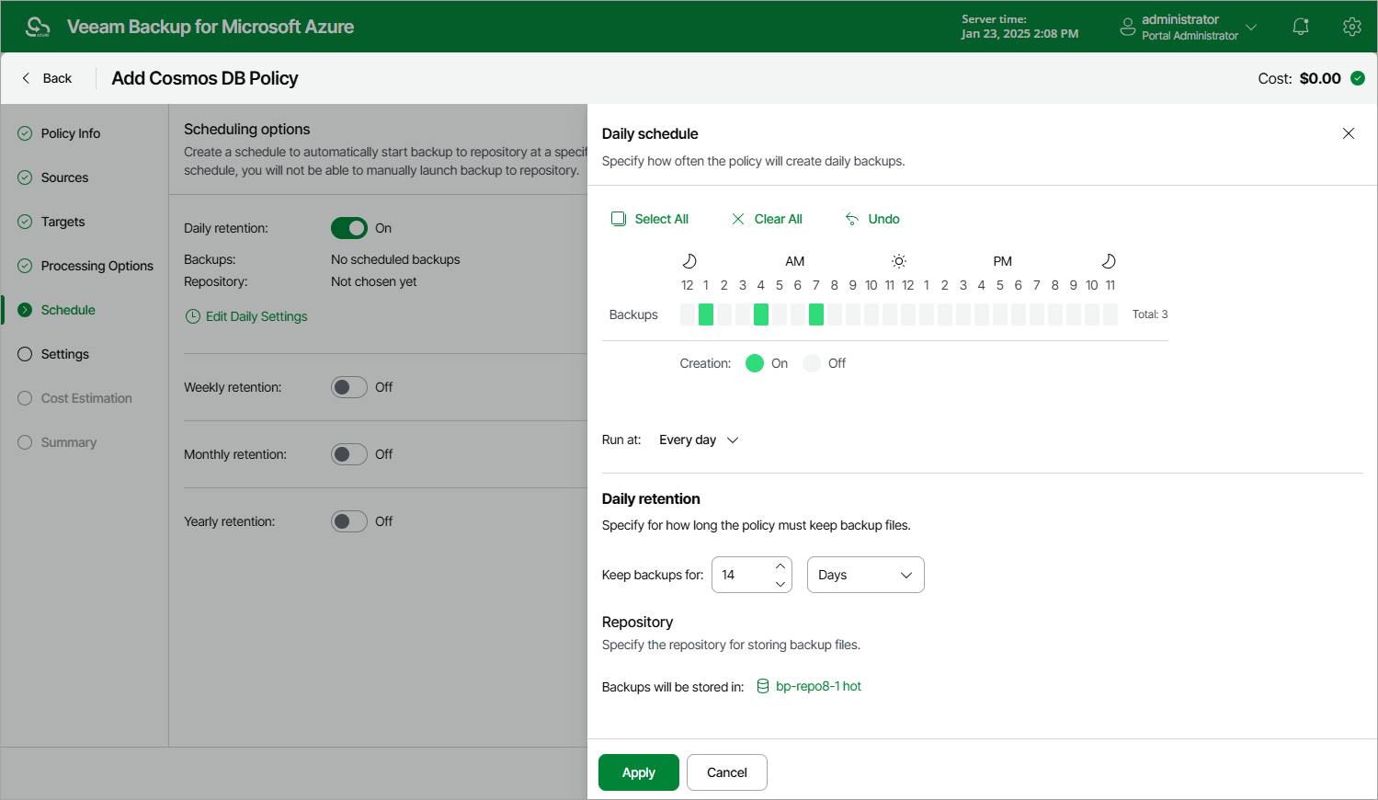Go to the Sources step
The width and height of the screenshot is (1378, 800).
[x=64, y=177]
